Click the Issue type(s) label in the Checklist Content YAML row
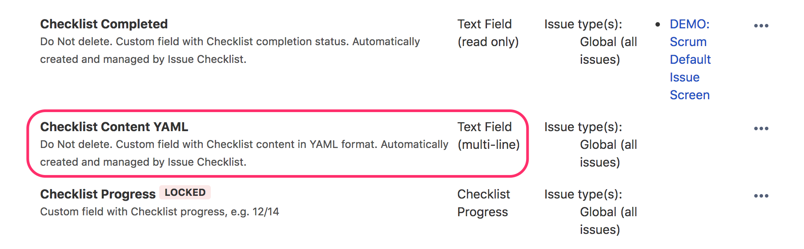Image resolution: width=804 pixels, height=249 pixels. [x=583, y=127]
